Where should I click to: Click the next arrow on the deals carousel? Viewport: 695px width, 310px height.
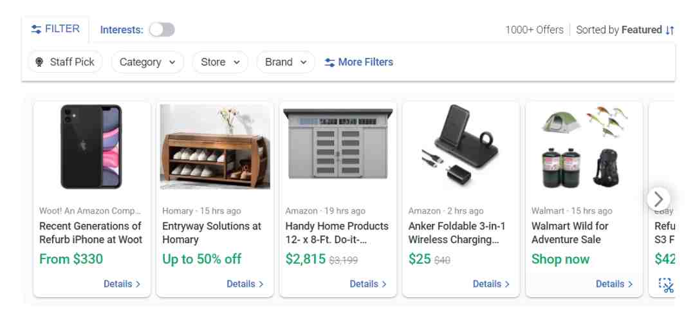coord(658,199)
